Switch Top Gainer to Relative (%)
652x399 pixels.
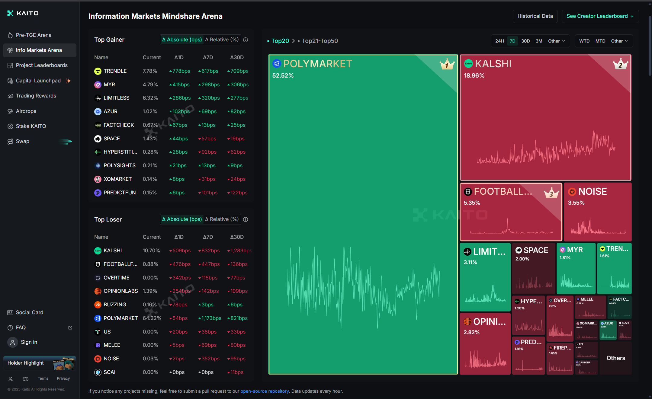222,40
